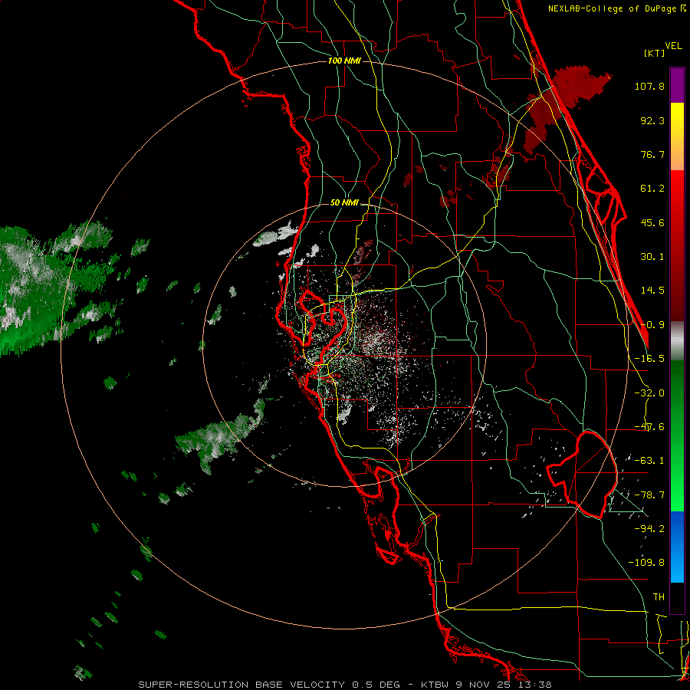Click the -78.7 velocity scale value
Viewport: 690px width, 690px height.
click(x=649, y=495)
